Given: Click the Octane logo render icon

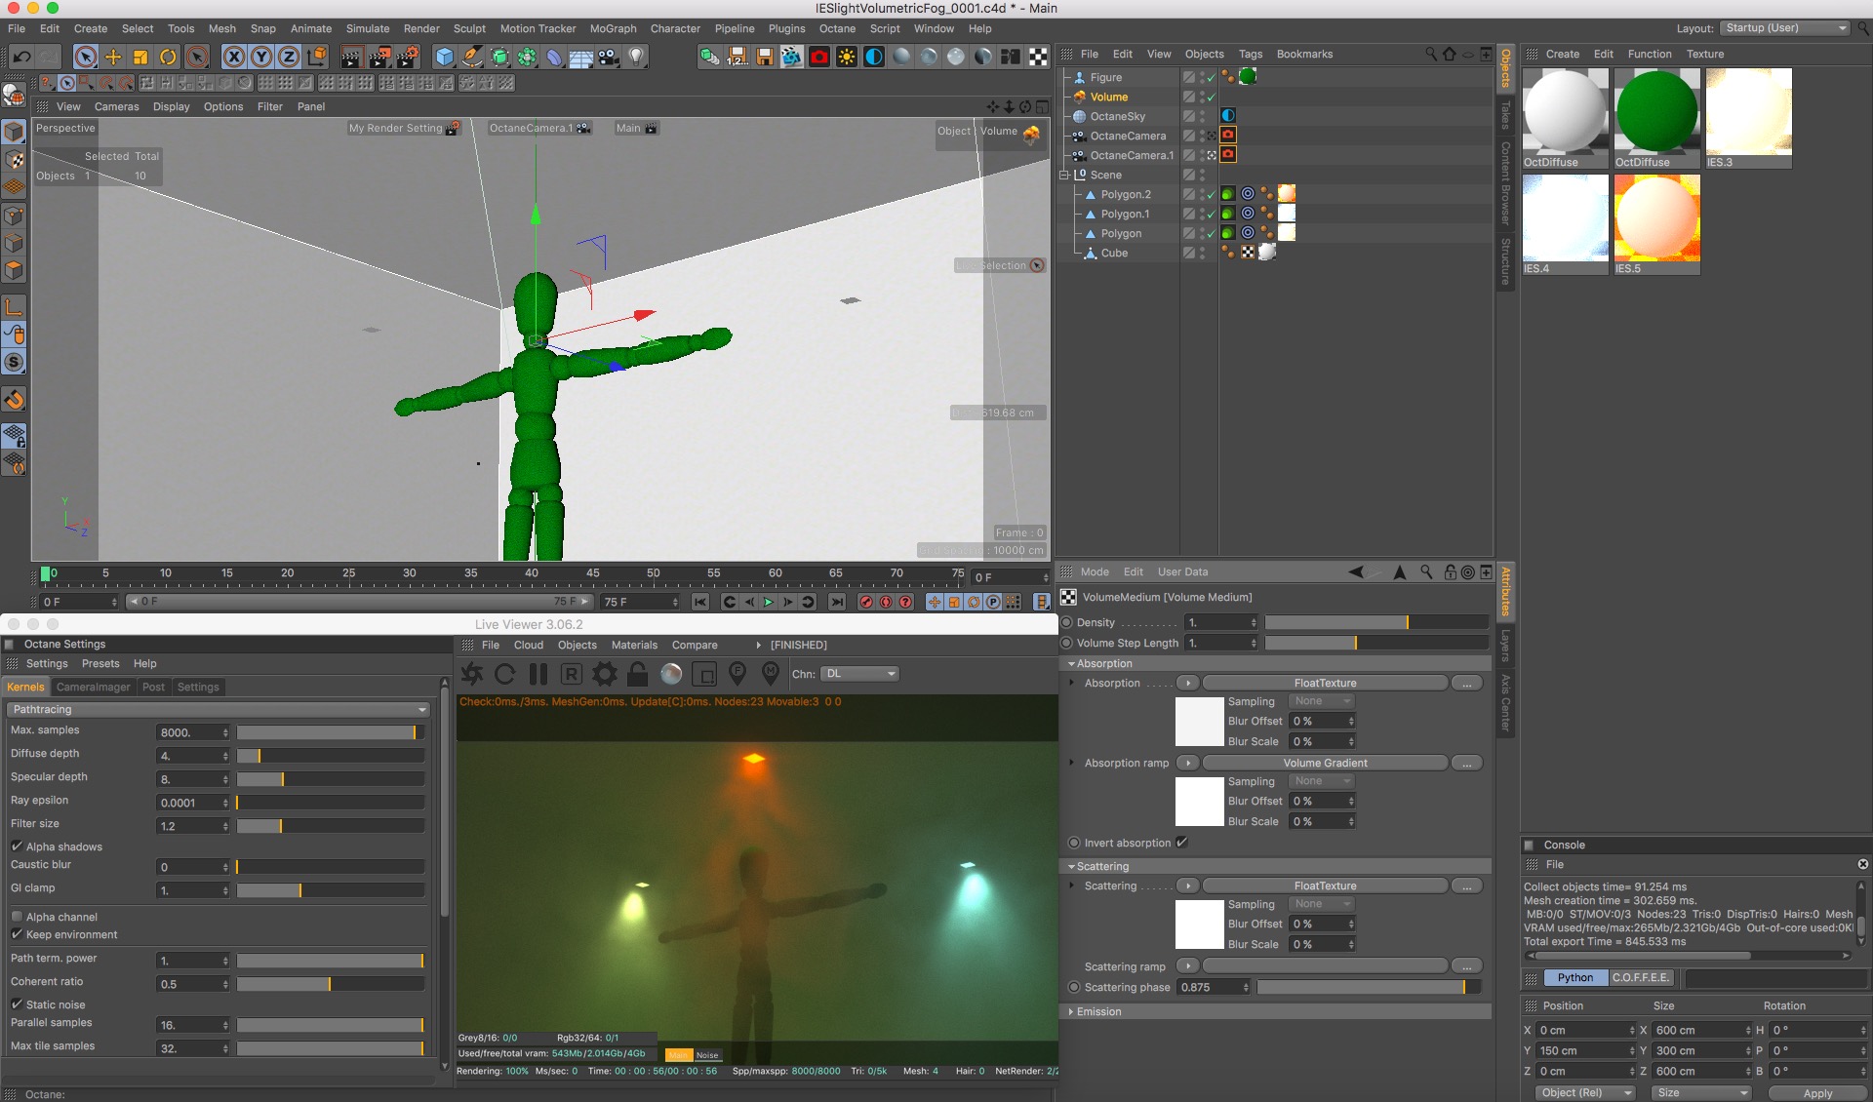Looking at the screenshot, I should pyautogui.click(x=472, y=674).
